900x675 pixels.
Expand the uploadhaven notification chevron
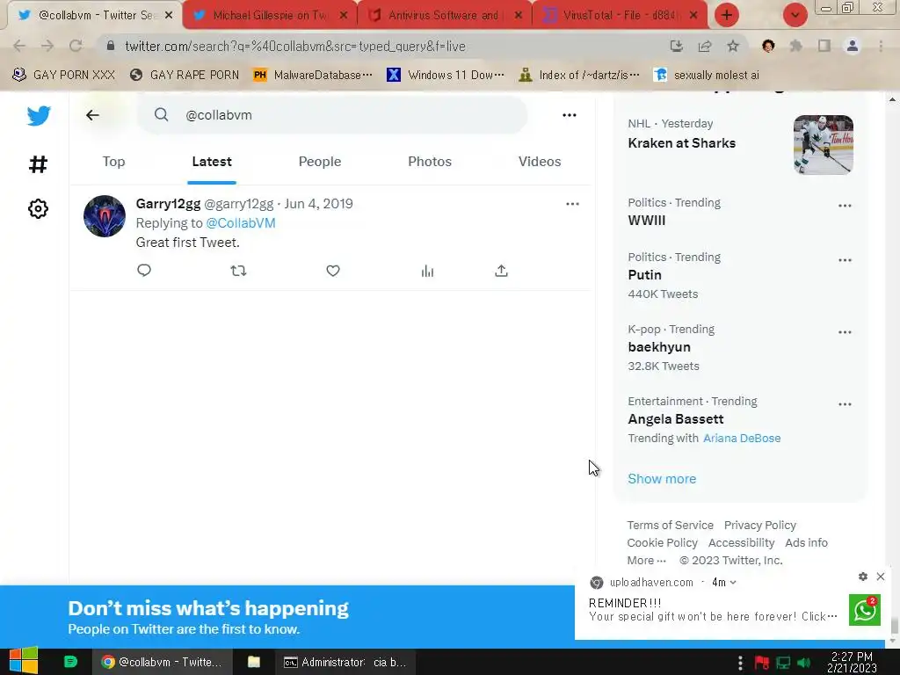pos(733,583)
